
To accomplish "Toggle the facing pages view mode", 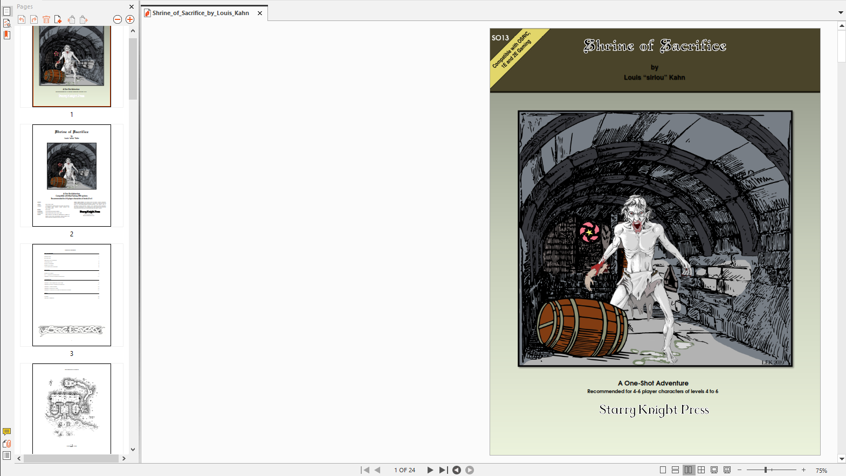I will 689,470.
